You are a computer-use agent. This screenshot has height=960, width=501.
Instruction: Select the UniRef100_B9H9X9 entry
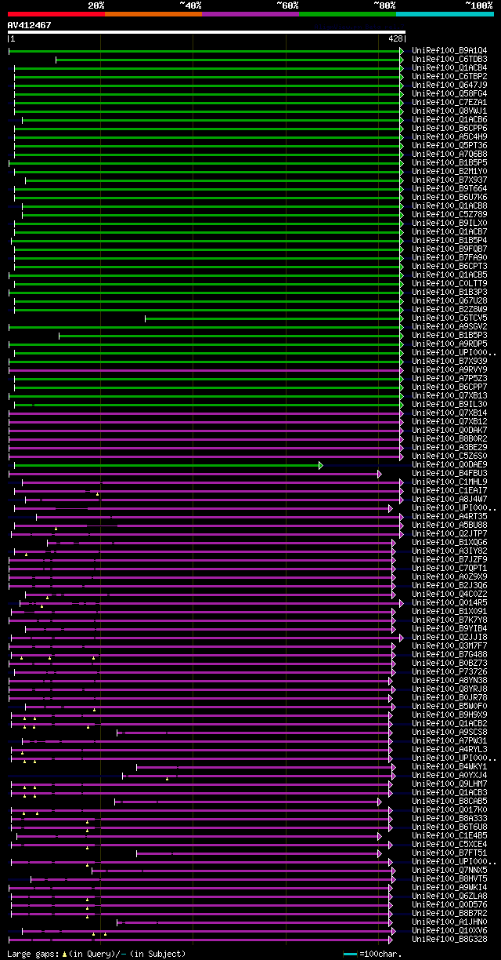(x=449, y=715)
